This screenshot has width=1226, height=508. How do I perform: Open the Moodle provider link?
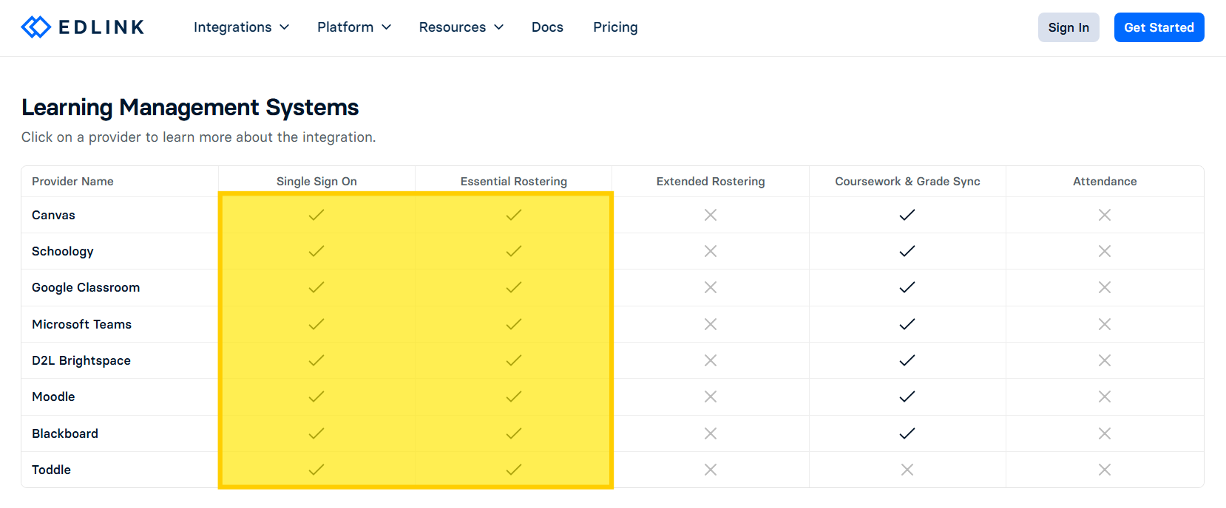(53, 397)
